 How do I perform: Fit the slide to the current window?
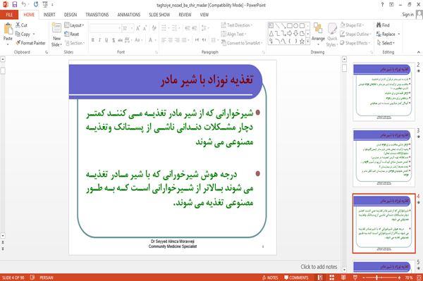(419, 277)
